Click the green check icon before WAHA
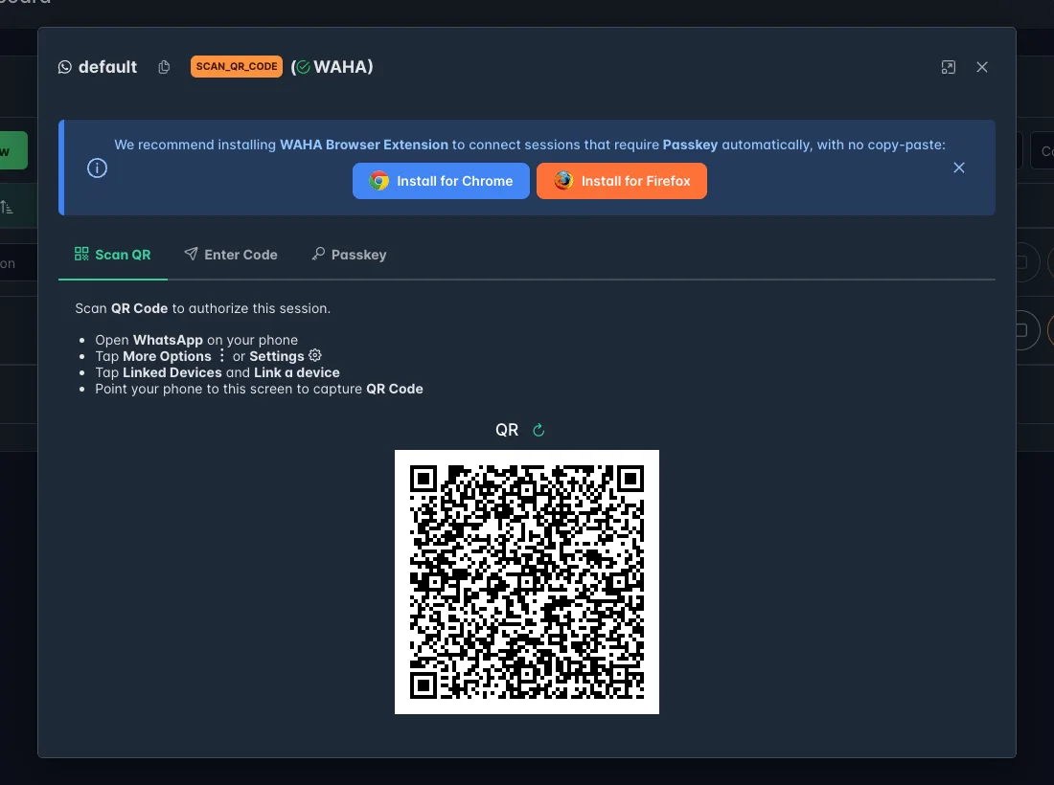1054x785 pixels. [x=303, y=67]
